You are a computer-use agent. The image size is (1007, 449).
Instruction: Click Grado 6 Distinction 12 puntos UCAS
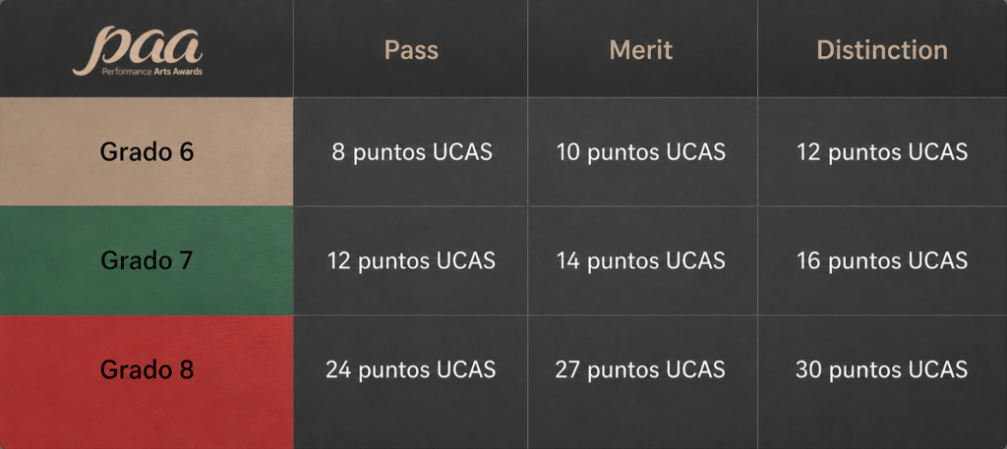[882, 152]
